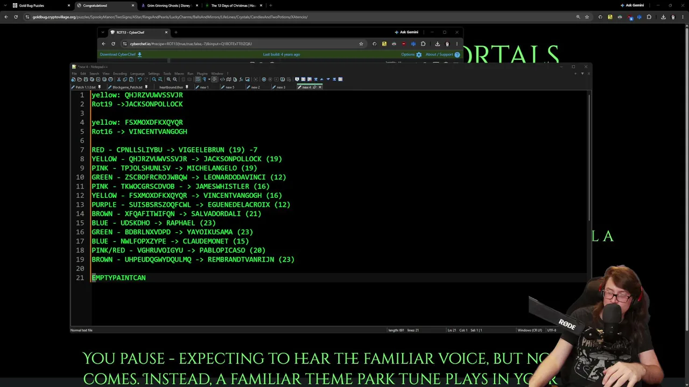The height and width of the screenshot is (387, 689).
Task: Click the EMPTYPAINTCAN text on line 21
Action: (118, 278)
